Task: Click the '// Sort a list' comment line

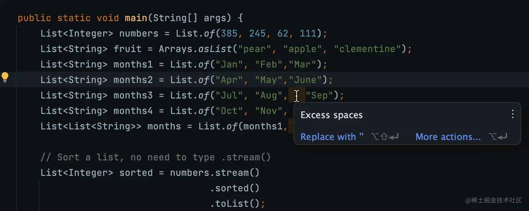Action: [156, 157]
